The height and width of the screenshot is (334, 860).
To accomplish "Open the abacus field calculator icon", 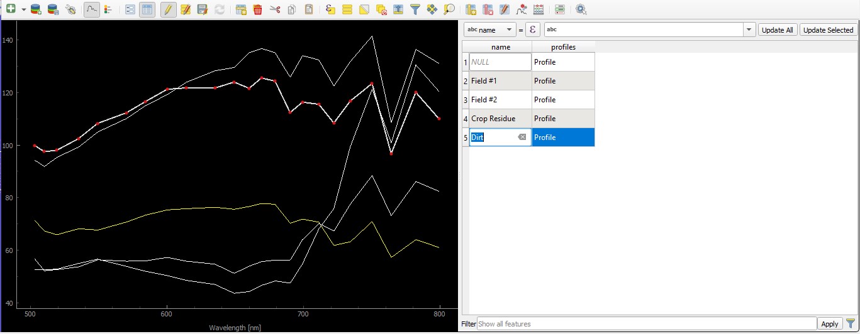I will 538,9.
